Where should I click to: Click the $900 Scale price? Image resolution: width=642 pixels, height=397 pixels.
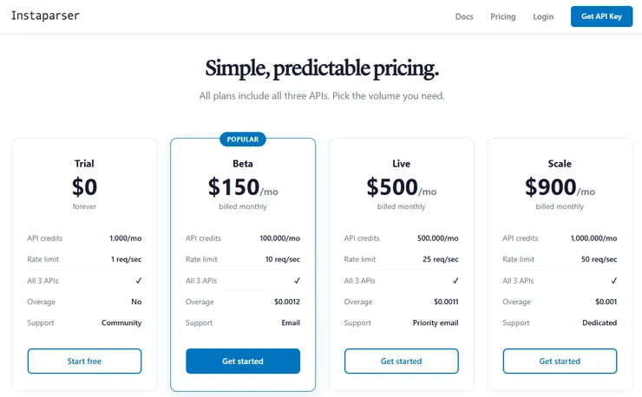coord(551,186)
